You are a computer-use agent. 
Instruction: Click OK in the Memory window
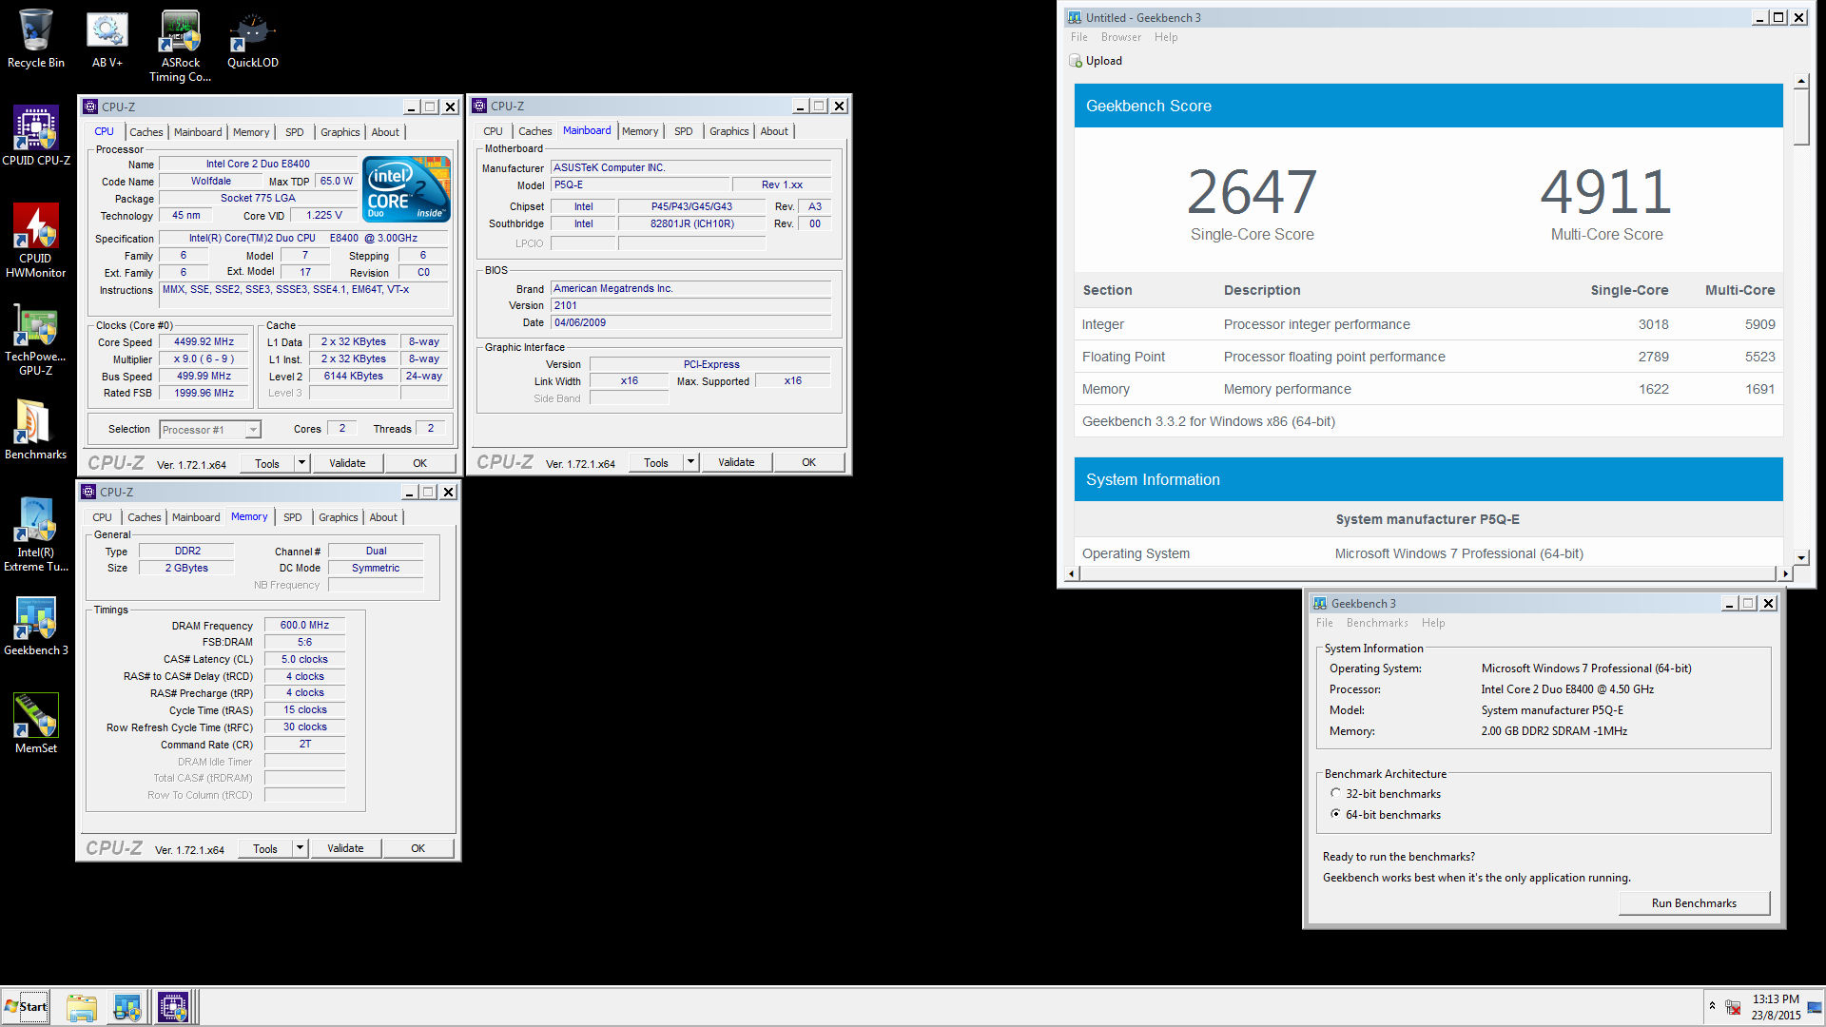click(x=418, y=848)
